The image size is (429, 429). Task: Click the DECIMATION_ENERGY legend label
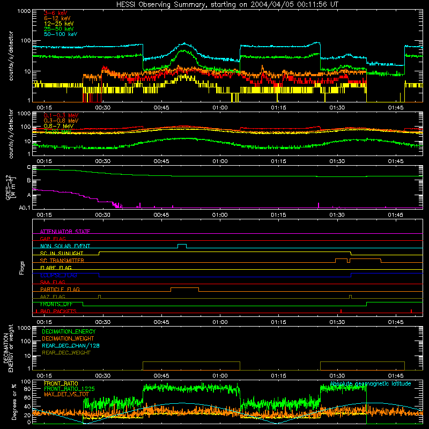click(x=69, y=331)
